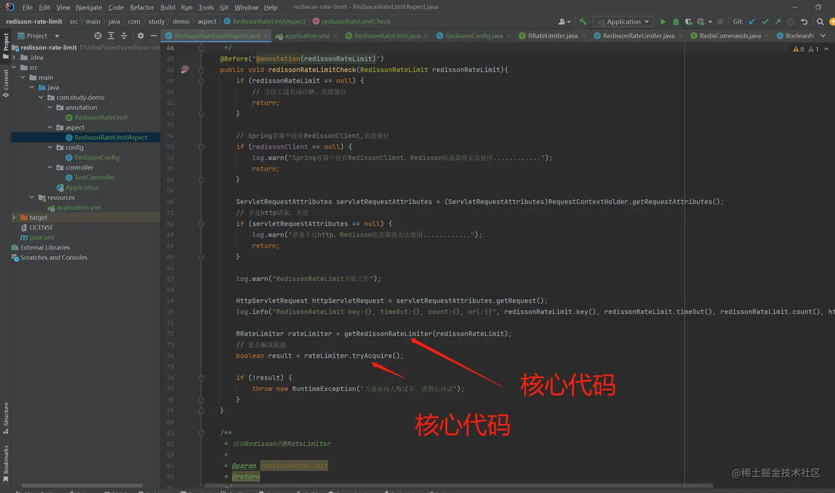The width and height of the screenshot is (835, 493).
Task: Toggle code fold marker at line 76
Action: point(201,378)
